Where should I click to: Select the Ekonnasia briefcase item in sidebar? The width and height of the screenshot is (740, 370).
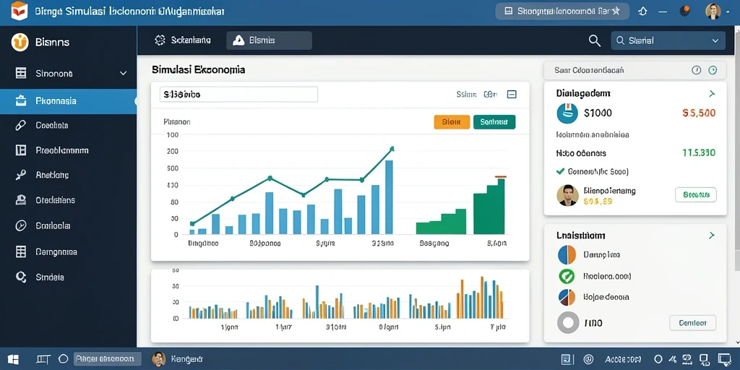click(69, 101)
